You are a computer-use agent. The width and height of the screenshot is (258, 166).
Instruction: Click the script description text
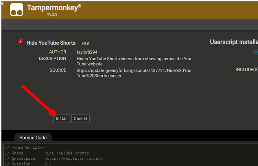pyautogui.click(x=134, y=61)
